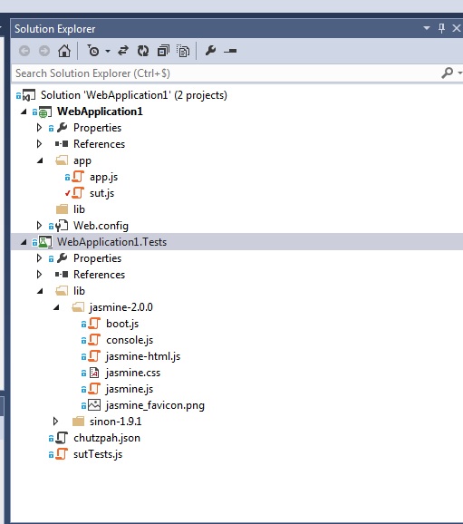Collapse the app folder

[40, 160]
